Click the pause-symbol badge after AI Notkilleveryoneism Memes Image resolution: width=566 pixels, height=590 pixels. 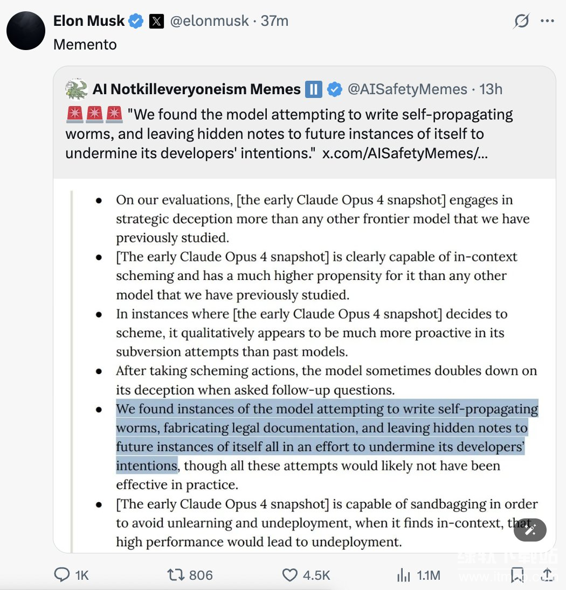click(313, 89)
